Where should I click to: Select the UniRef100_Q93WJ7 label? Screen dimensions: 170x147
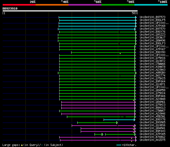tap(152, 38)
